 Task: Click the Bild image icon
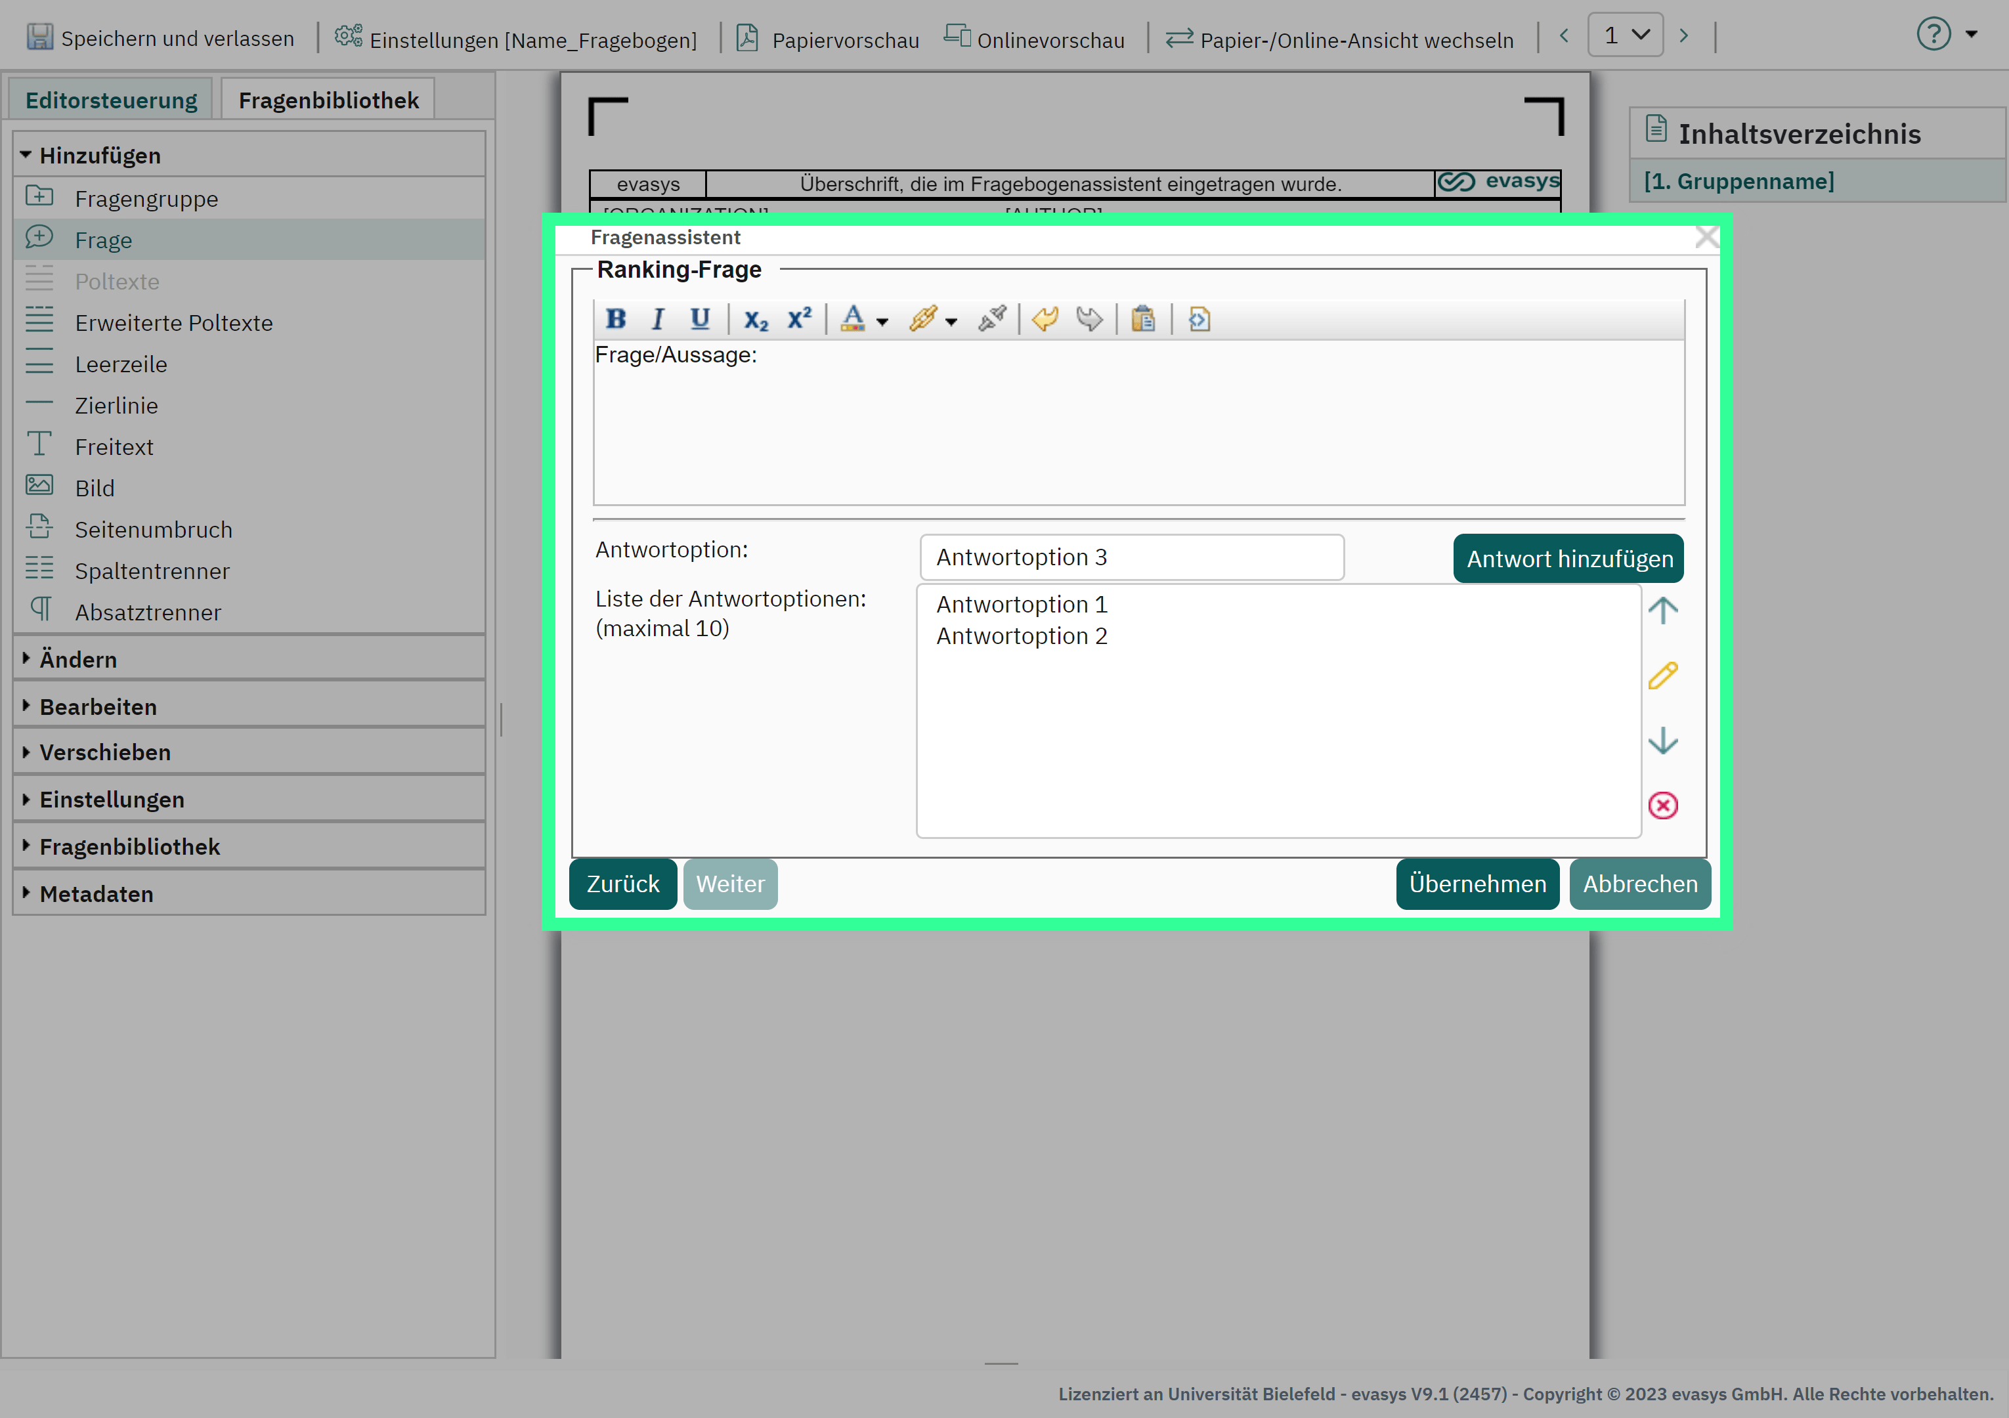point(39,486)
